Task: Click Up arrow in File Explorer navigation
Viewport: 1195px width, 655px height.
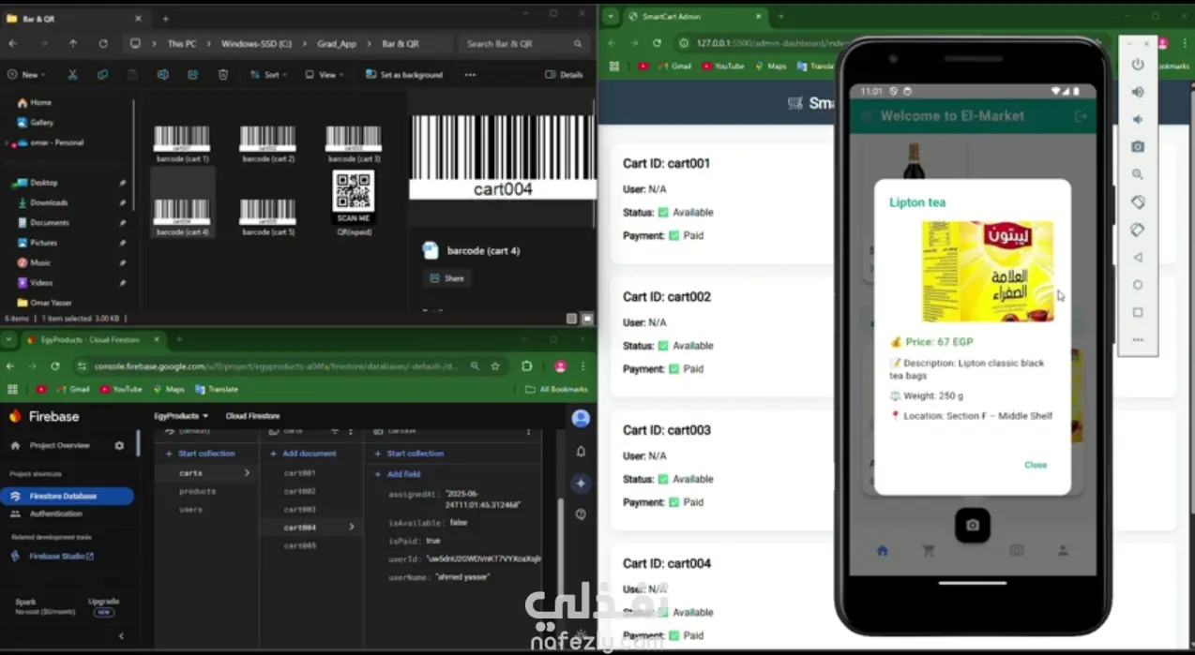Action: point(72,44)
